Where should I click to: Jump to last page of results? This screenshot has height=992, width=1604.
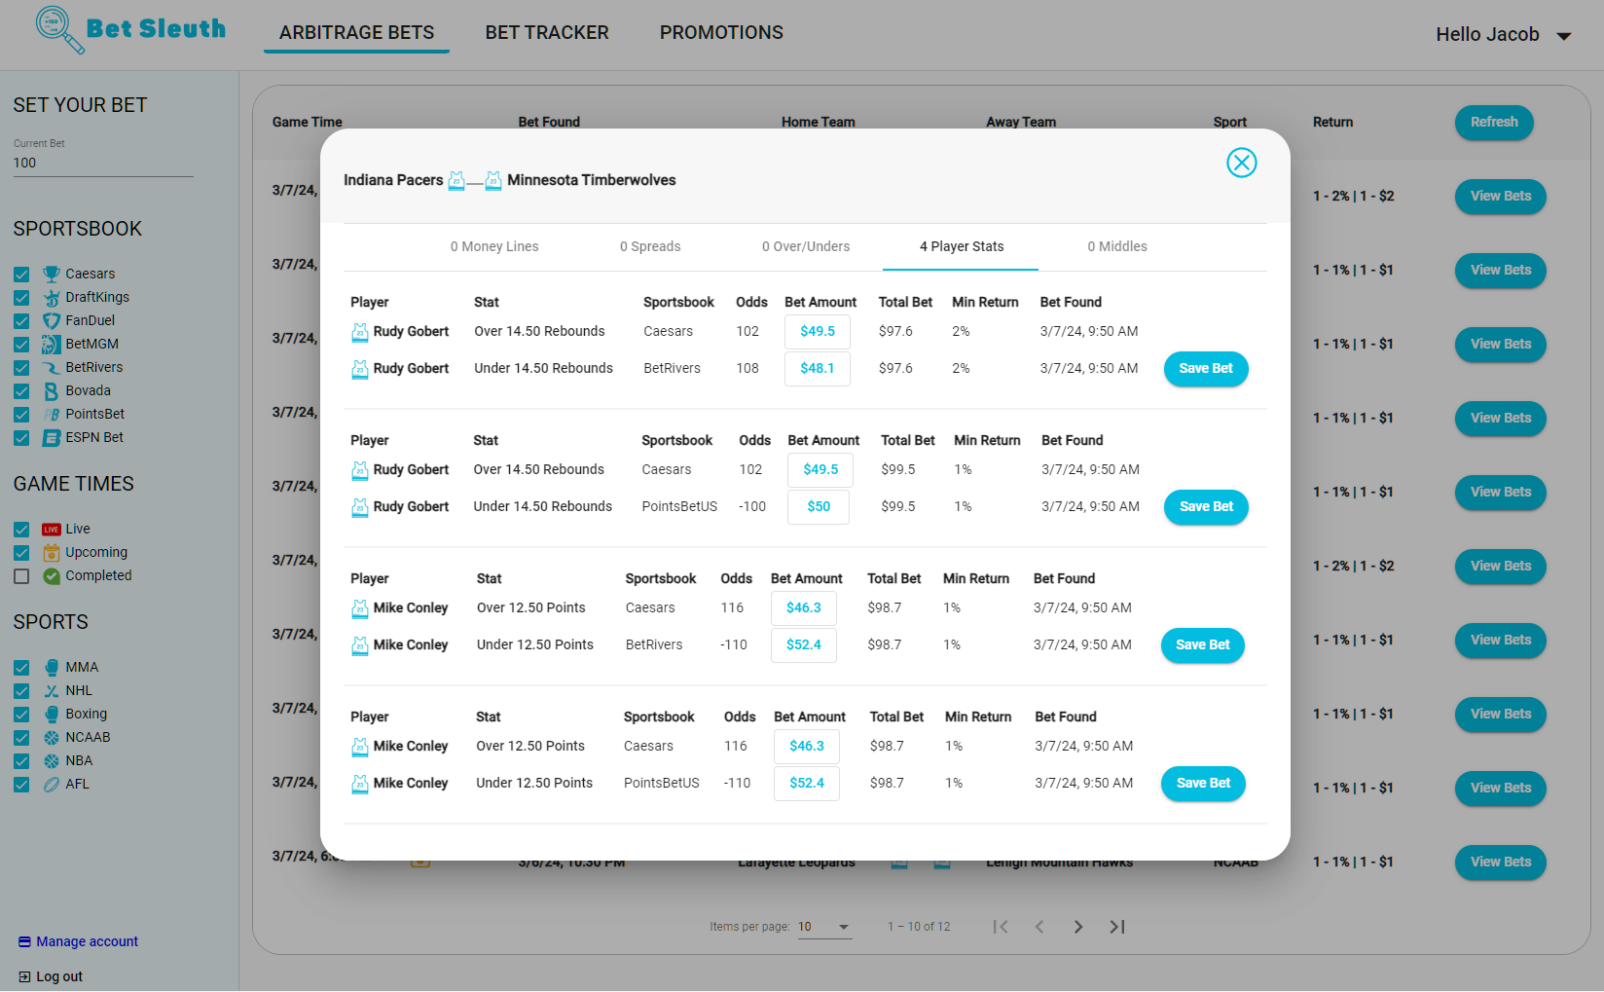point(1117,927)
